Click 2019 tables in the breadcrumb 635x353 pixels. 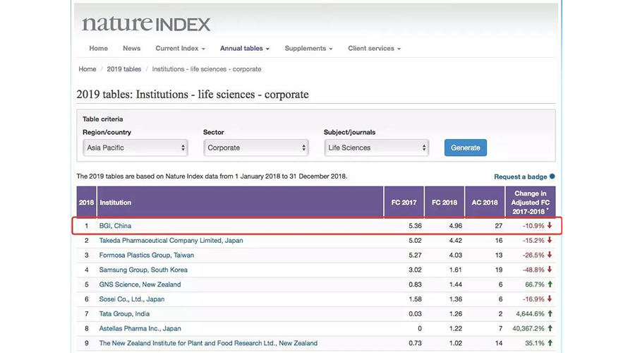pyautogui.click(x=124, y=69)
